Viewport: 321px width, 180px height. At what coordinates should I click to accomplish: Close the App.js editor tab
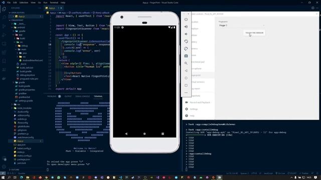[x=61, y=8]
